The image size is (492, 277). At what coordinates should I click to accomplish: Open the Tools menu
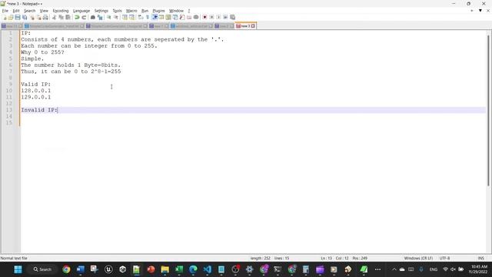click(117, 11)
